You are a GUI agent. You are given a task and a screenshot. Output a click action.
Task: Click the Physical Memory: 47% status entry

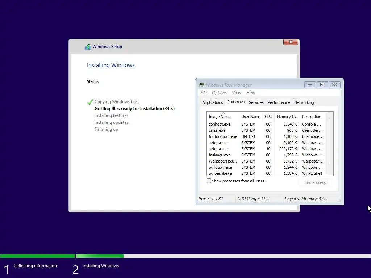(x=305, y=199)
